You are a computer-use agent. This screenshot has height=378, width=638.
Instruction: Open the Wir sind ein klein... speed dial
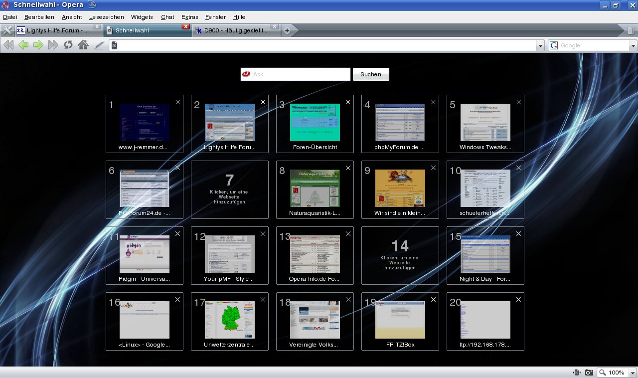coord(400,189)
